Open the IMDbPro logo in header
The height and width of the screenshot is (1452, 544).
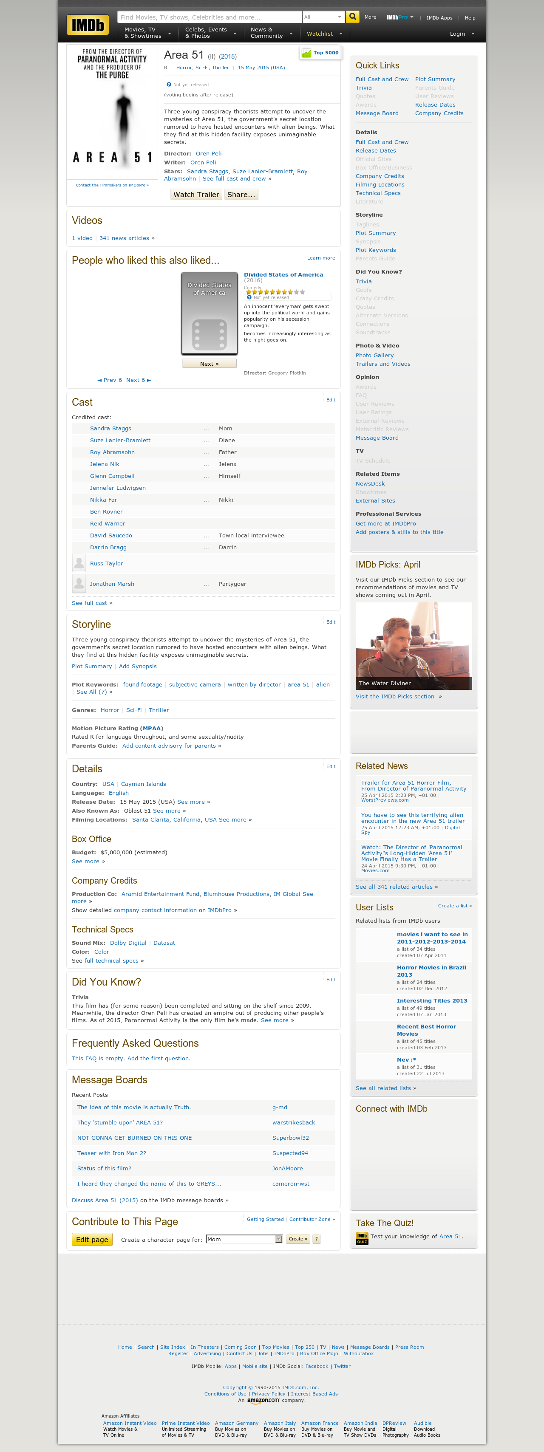tap(397, 17)
